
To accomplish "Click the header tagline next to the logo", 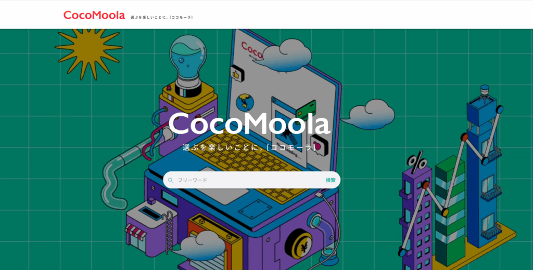I will [162, 17].
